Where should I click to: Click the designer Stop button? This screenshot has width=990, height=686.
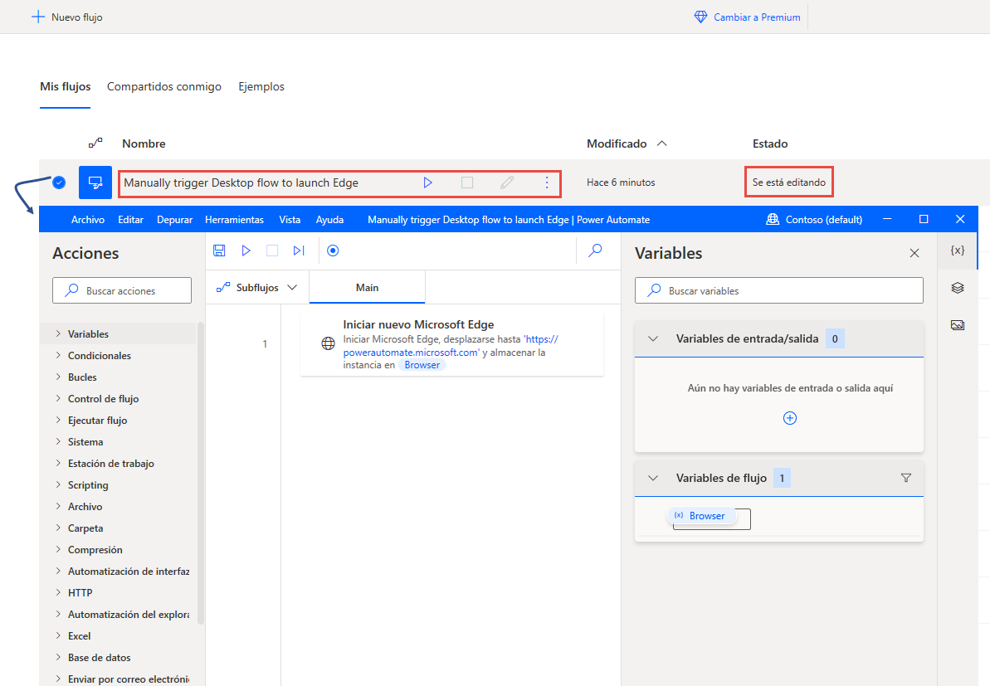tap(272, 251)
